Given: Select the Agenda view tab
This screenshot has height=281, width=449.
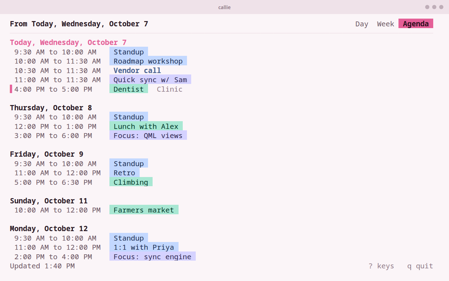Looking at the screenshot, I should point(416,24).
